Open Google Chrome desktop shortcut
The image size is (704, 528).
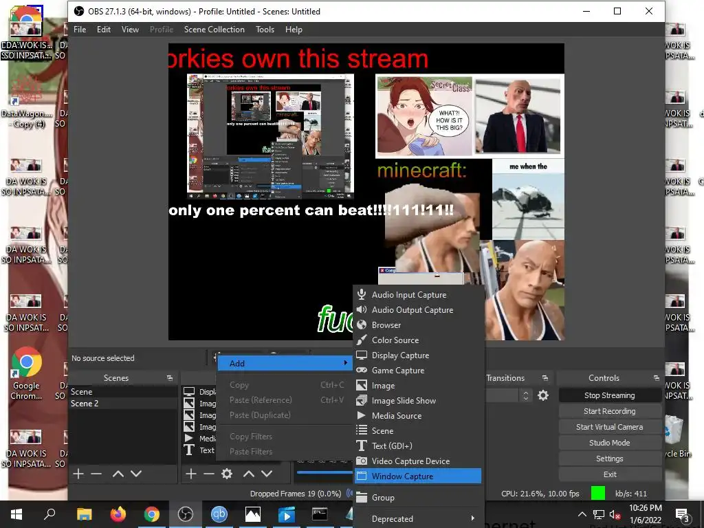(27, 373)
